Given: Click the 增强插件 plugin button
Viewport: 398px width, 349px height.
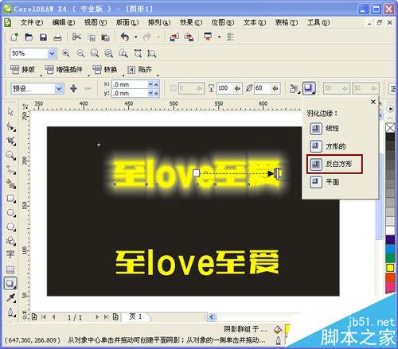Looking at the screenshot, I should (x=64, y=70).
